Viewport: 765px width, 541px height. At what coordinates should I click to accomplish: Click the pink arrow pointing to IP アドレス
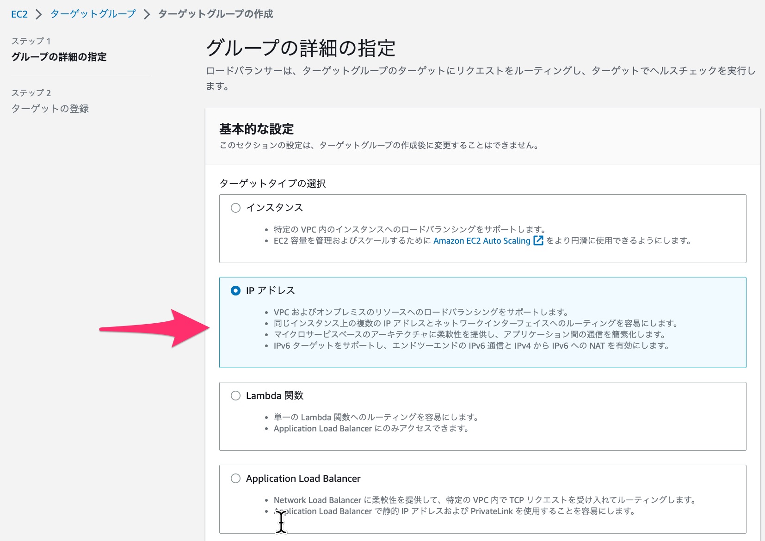pos(153,328)
